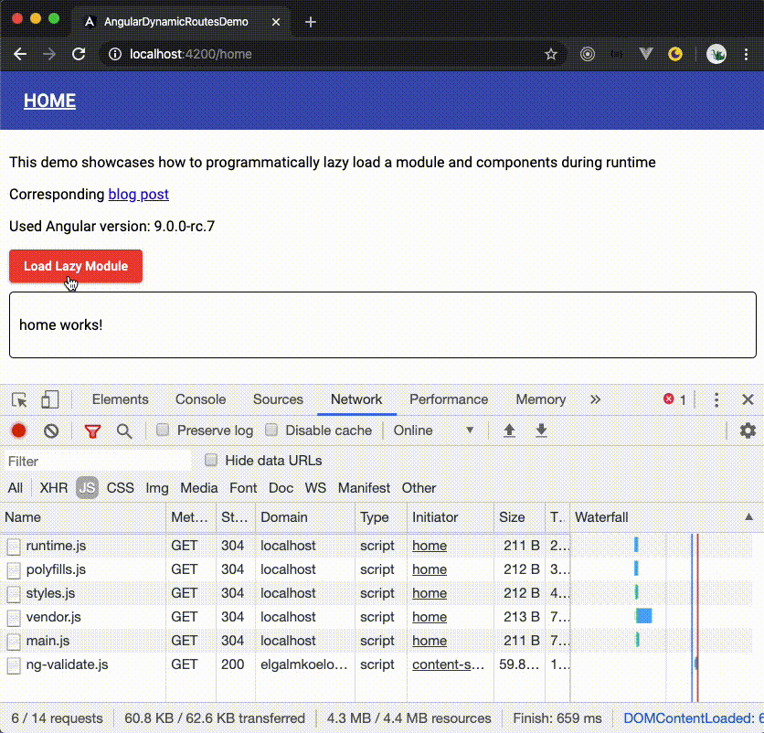The width and height of the screenshot is (764, 733).
Task: Open the blog post link
Action: (x=138, y=194)
